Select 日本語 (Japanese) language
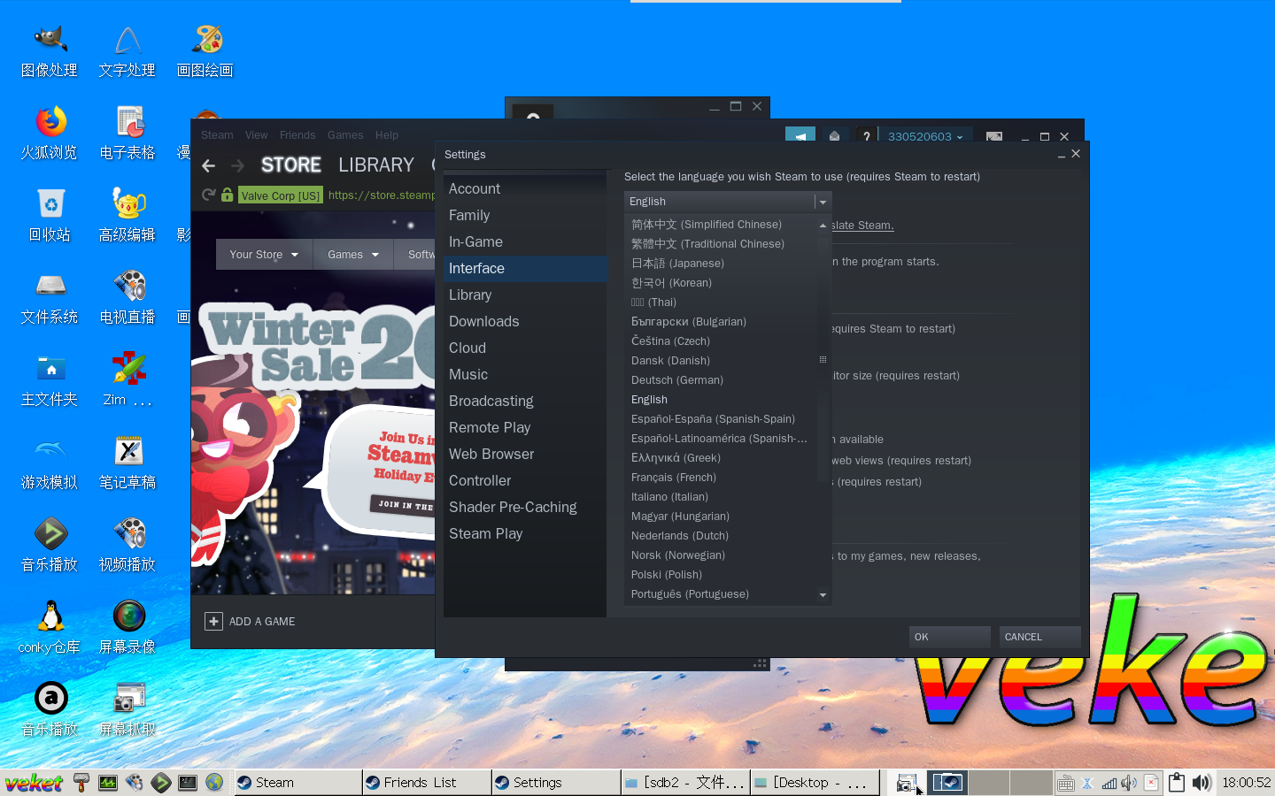This screenshot has width=1275, height=796. (x=677, y=264)
